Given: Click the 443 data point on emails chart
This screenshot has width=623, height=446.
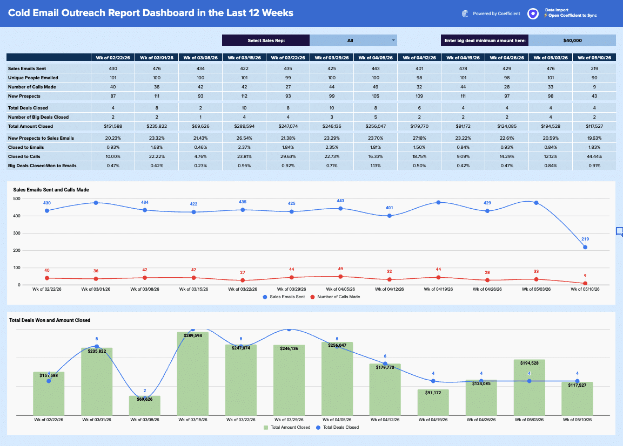Looking at the screenshot, I should (x=340, y=209).
